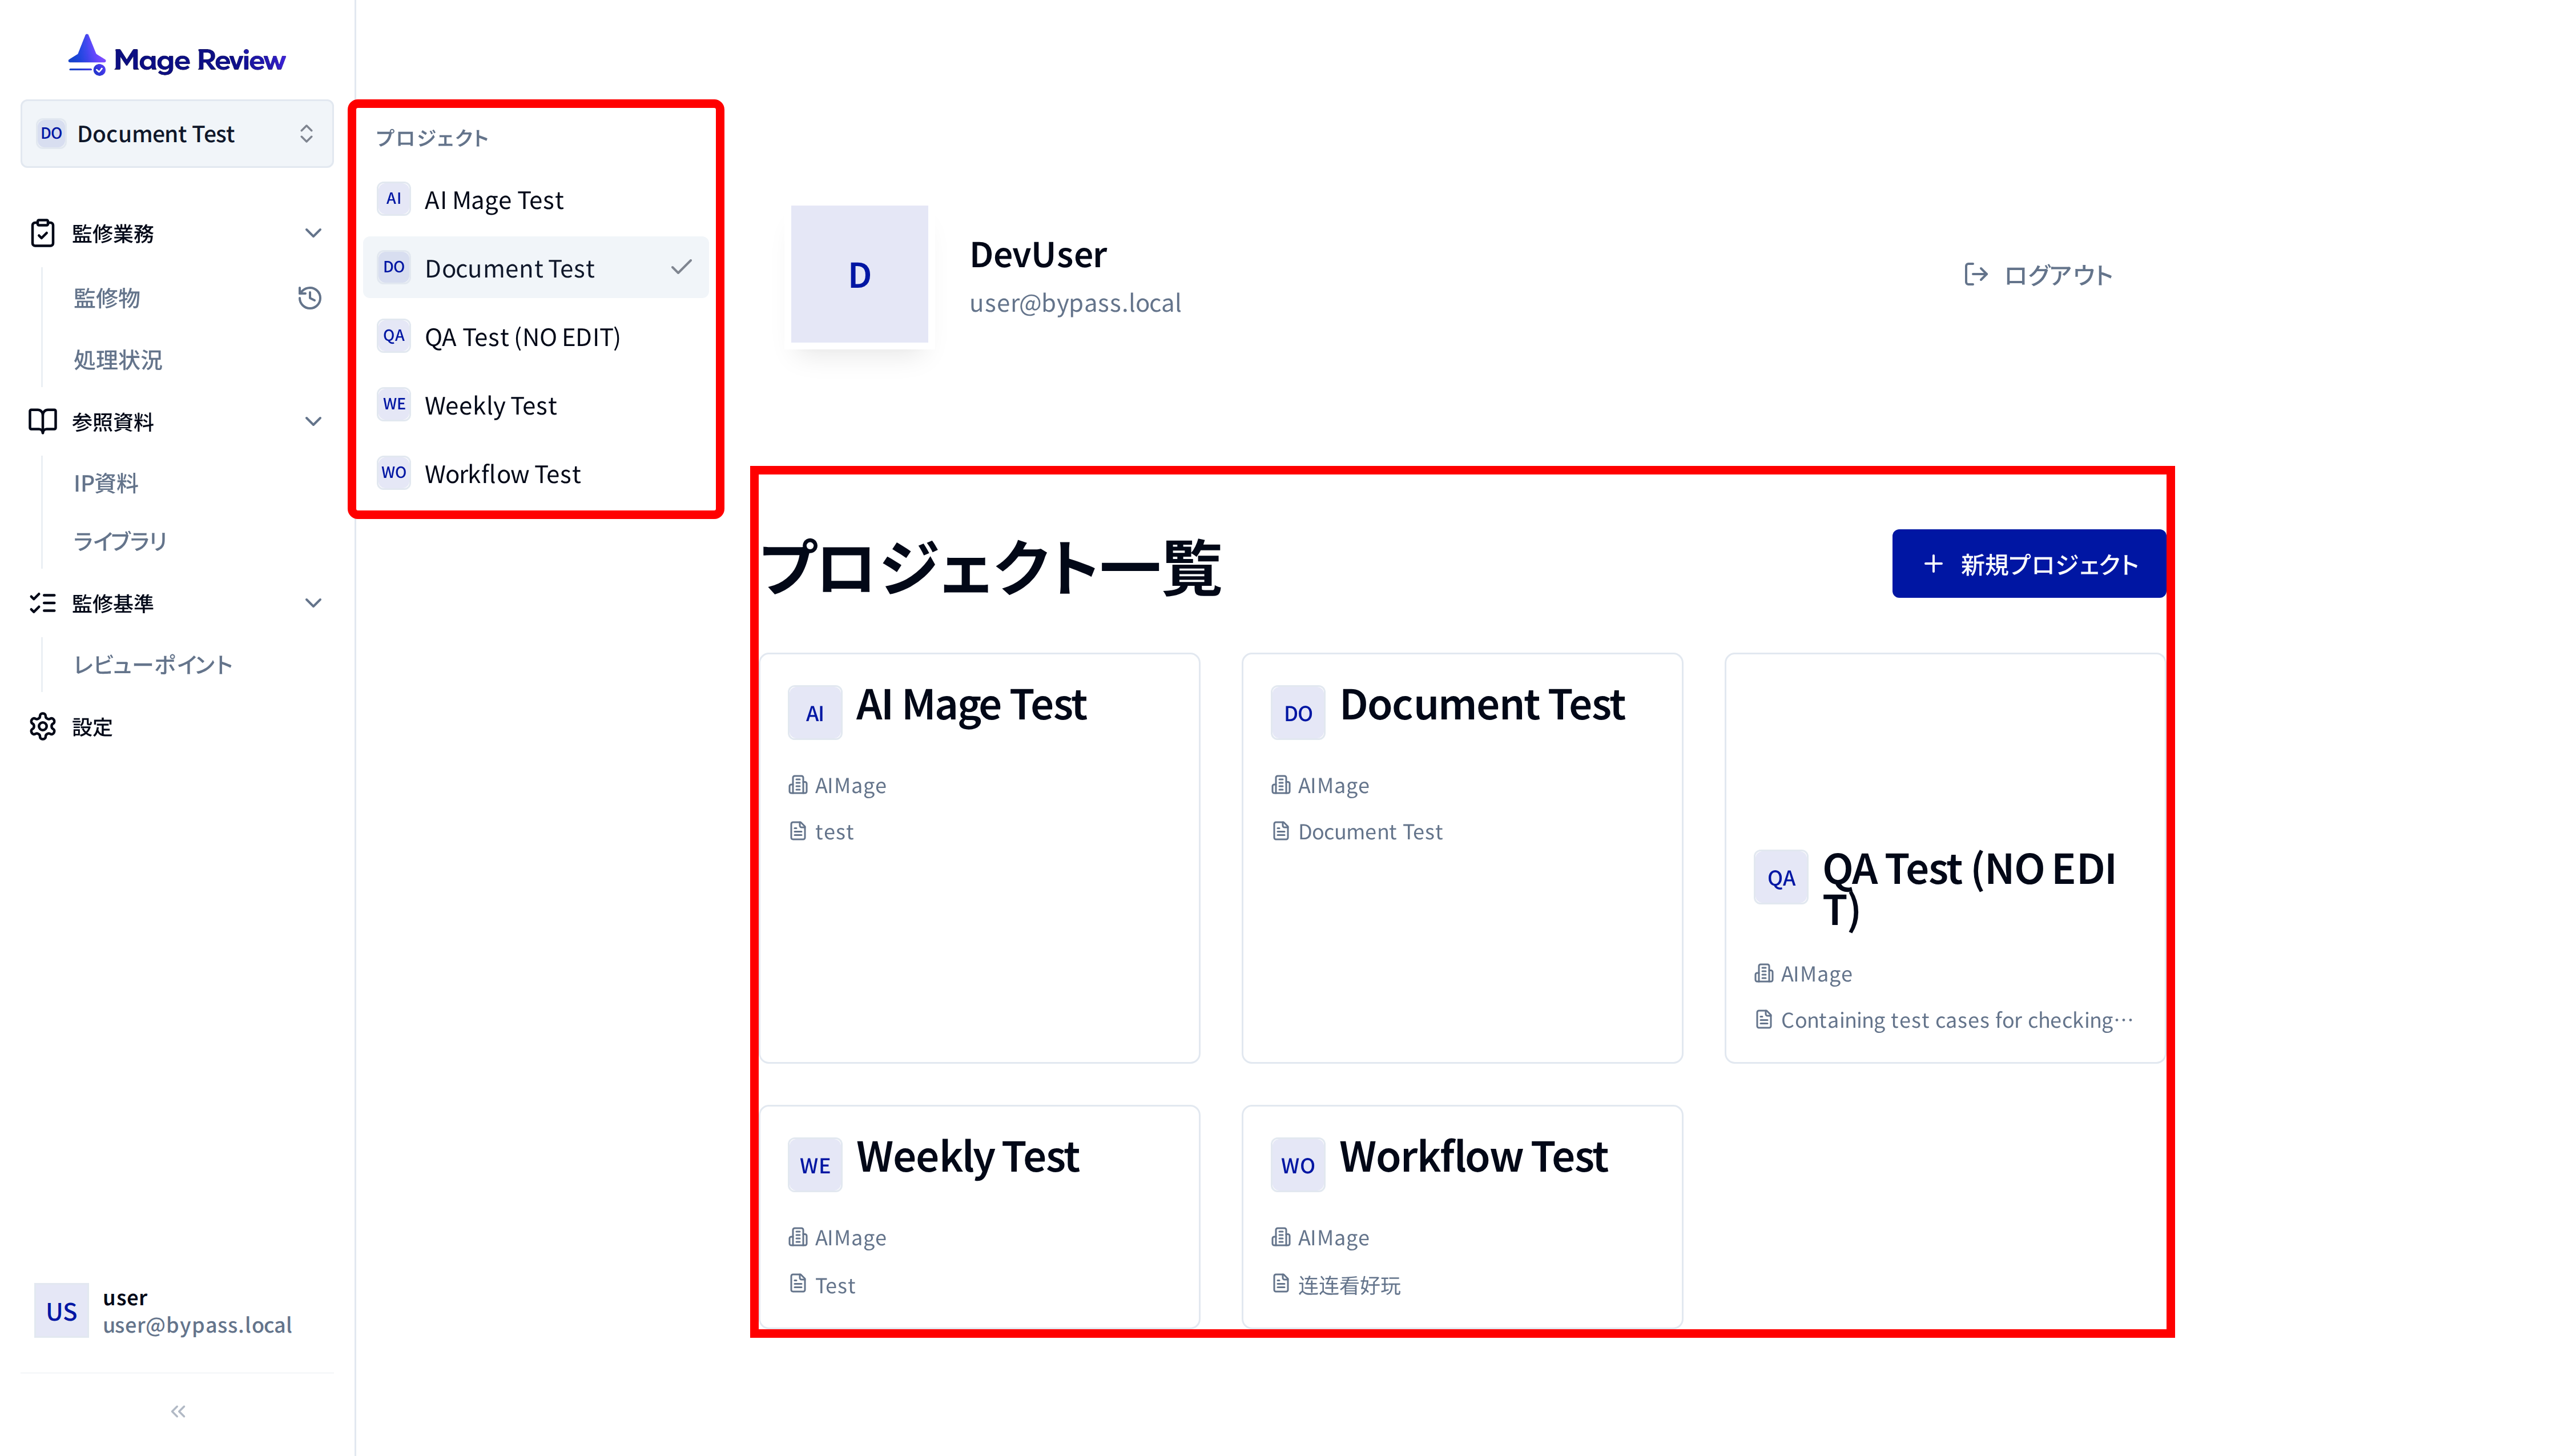Click the building icon on the QA Test card
This screenshot has width=2569, height=1456.
point(1763,973)
